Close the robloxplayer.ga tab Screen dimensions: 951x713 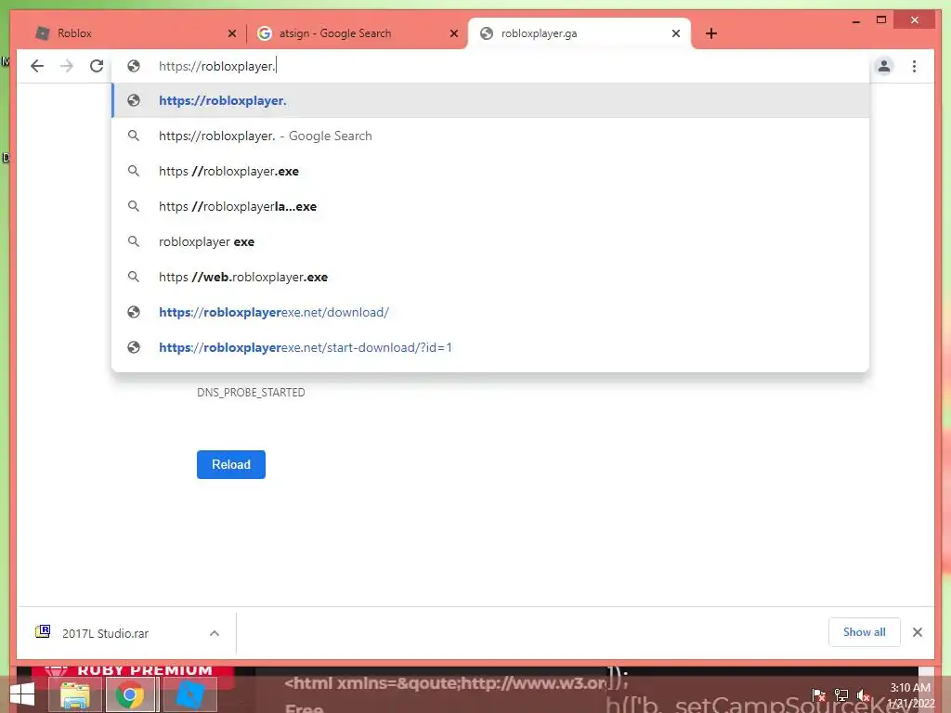click(676, 33)
